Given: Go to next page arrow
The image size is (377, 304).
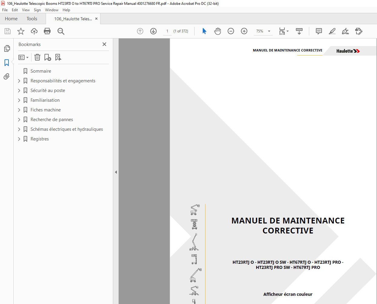Looking at the screenshot, I should (x=153, y=31).
